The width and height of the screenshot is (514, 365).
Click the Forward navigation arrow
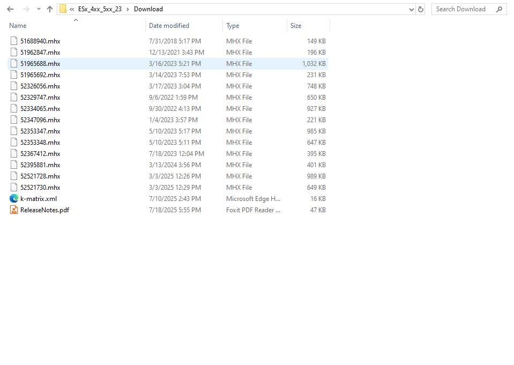(x=26, y=9)
